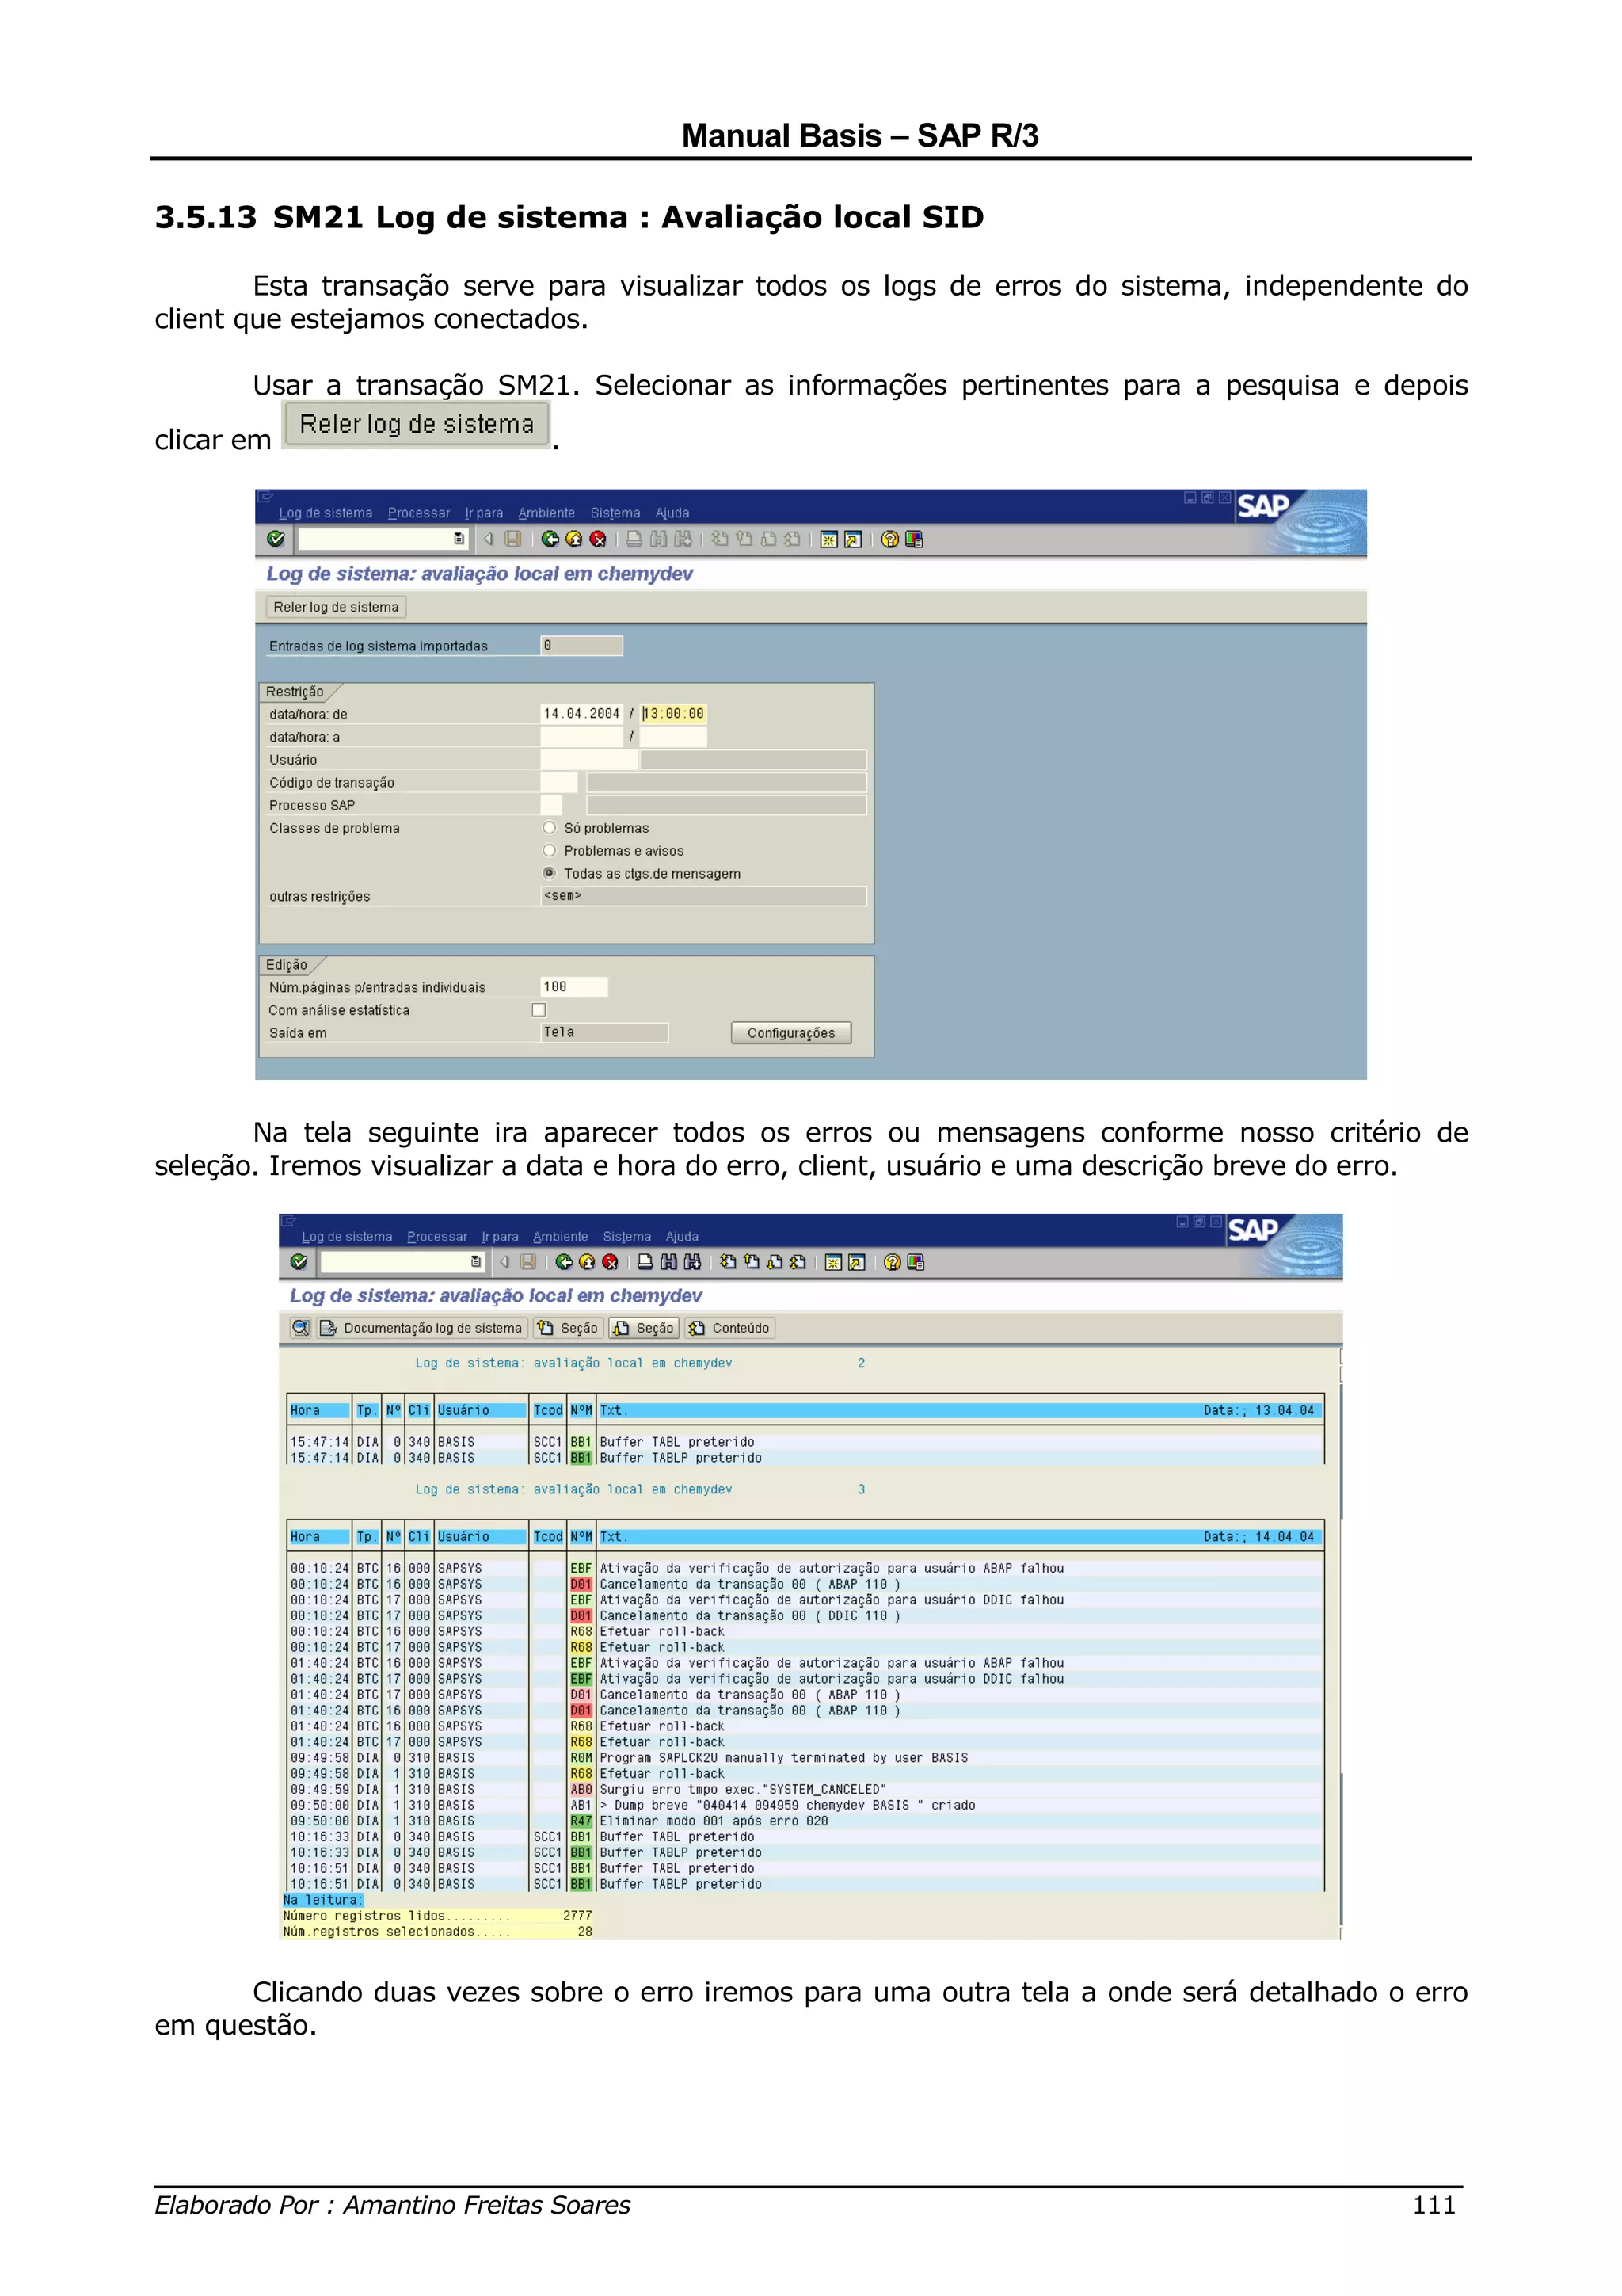1622x2296 pixels.
Task: Open the Sistema menu in the lower SAP window
Action: click(626, 1237)
